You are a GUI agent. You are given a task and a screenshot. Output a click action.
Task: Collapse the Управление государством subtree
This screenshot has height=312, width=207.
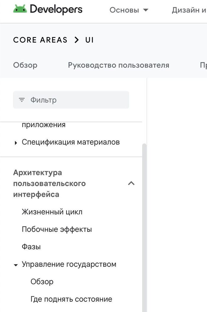[x=16, y=265]
